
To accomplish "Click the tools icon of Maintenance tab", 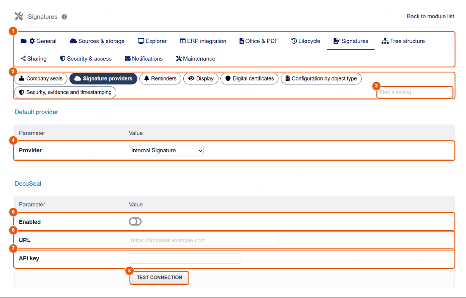I will click(x=179, y=58).
